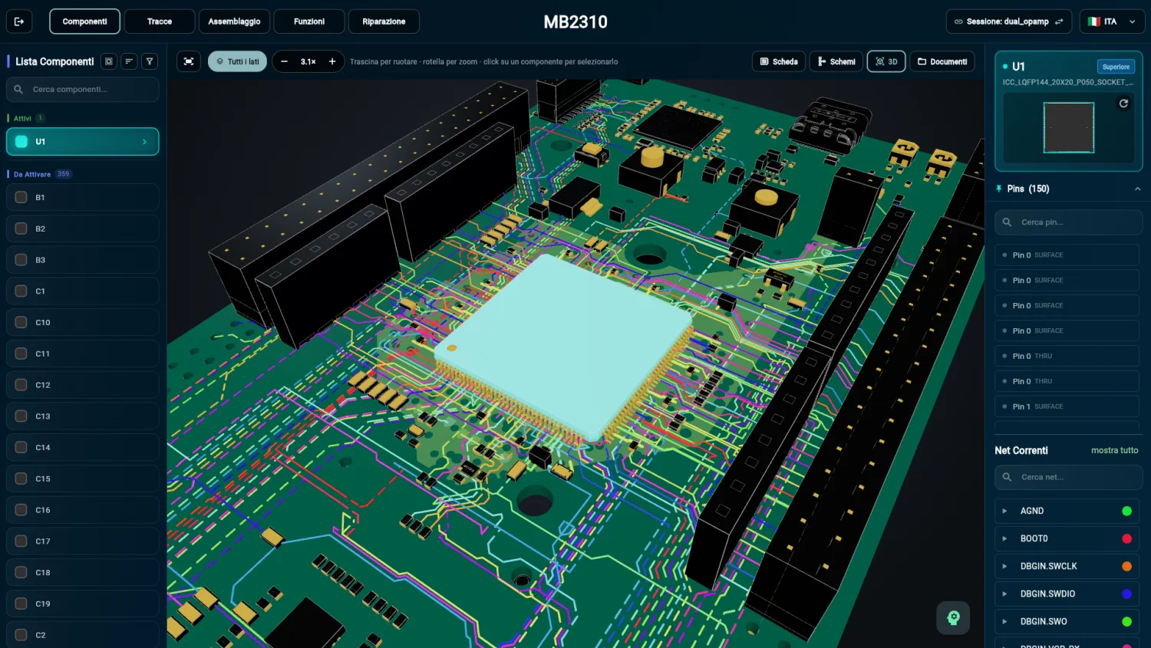The image size is (1151, 648).
Task: Collapse the Pins (150) section
Action: click(1137, 189)
